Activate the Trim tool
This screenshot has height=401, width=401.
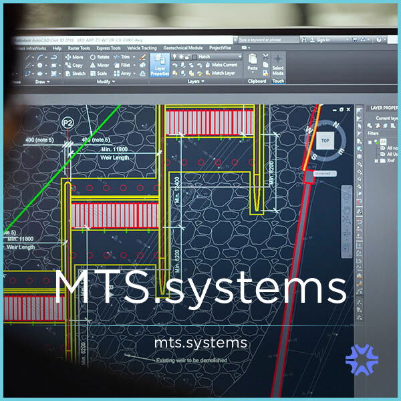122,57
